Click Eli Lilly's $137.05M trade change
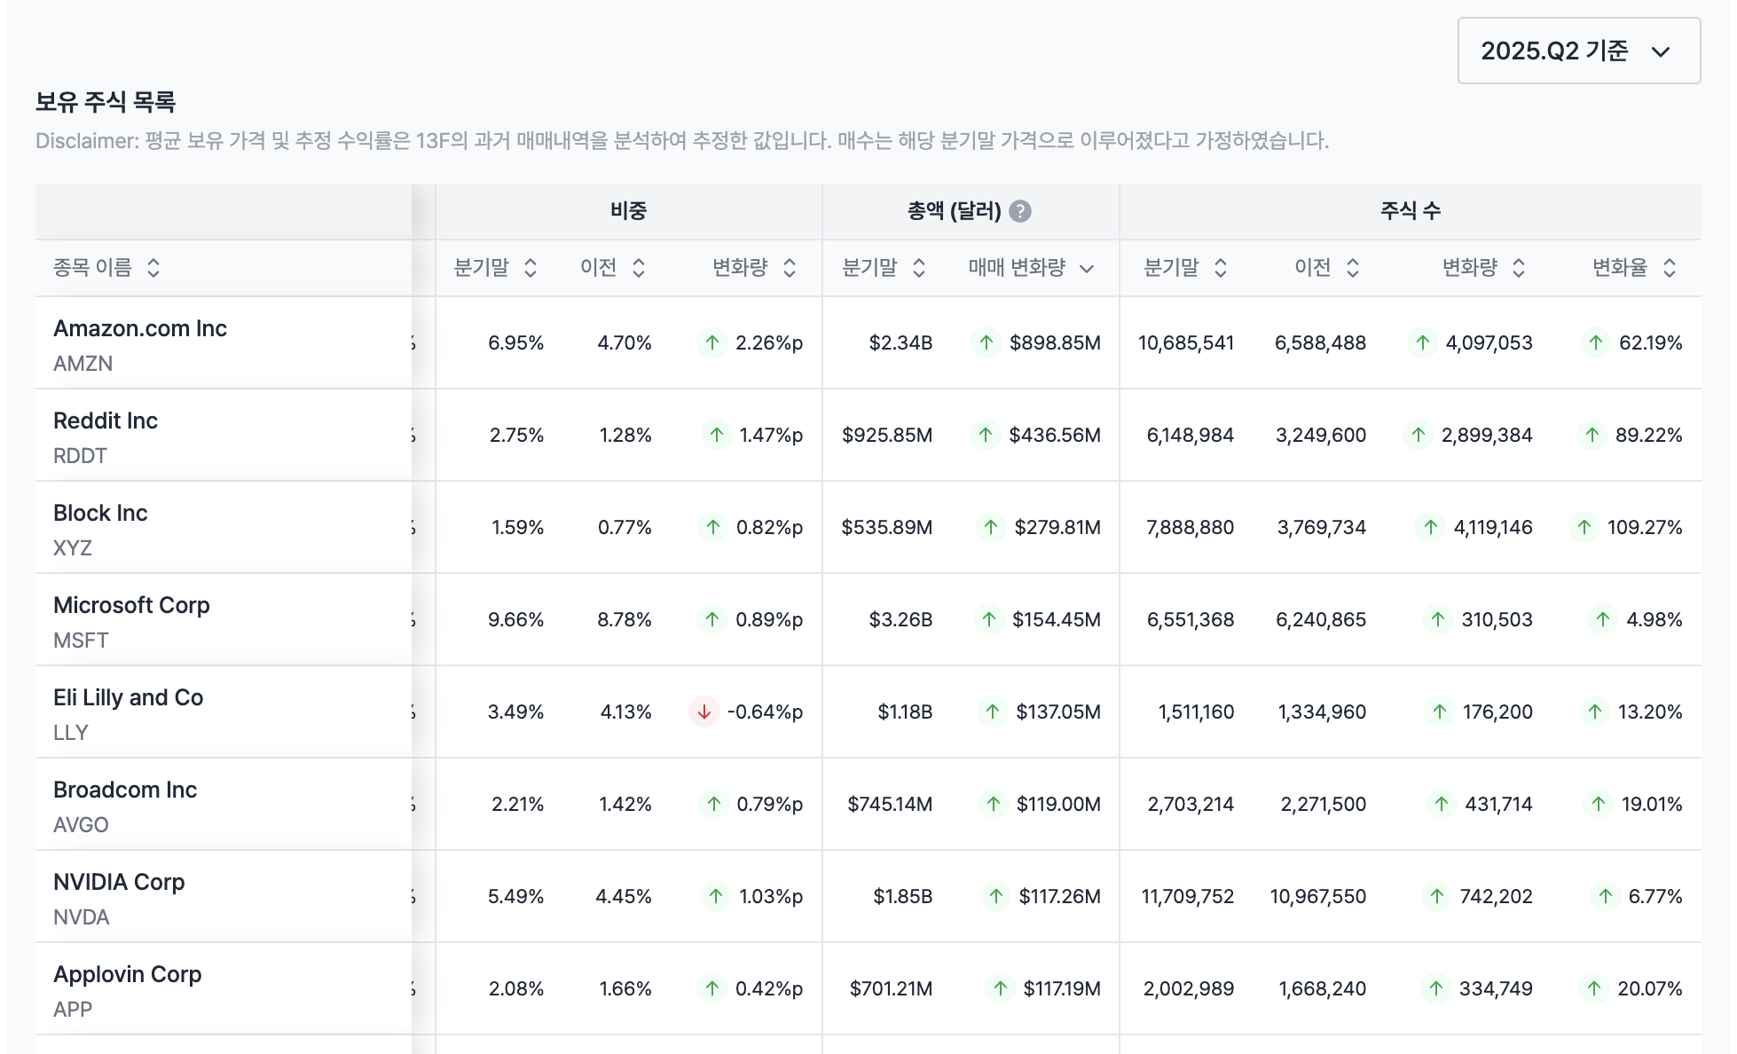The height and width of the screenshot is (1054, 1737). pos(1058,712)
